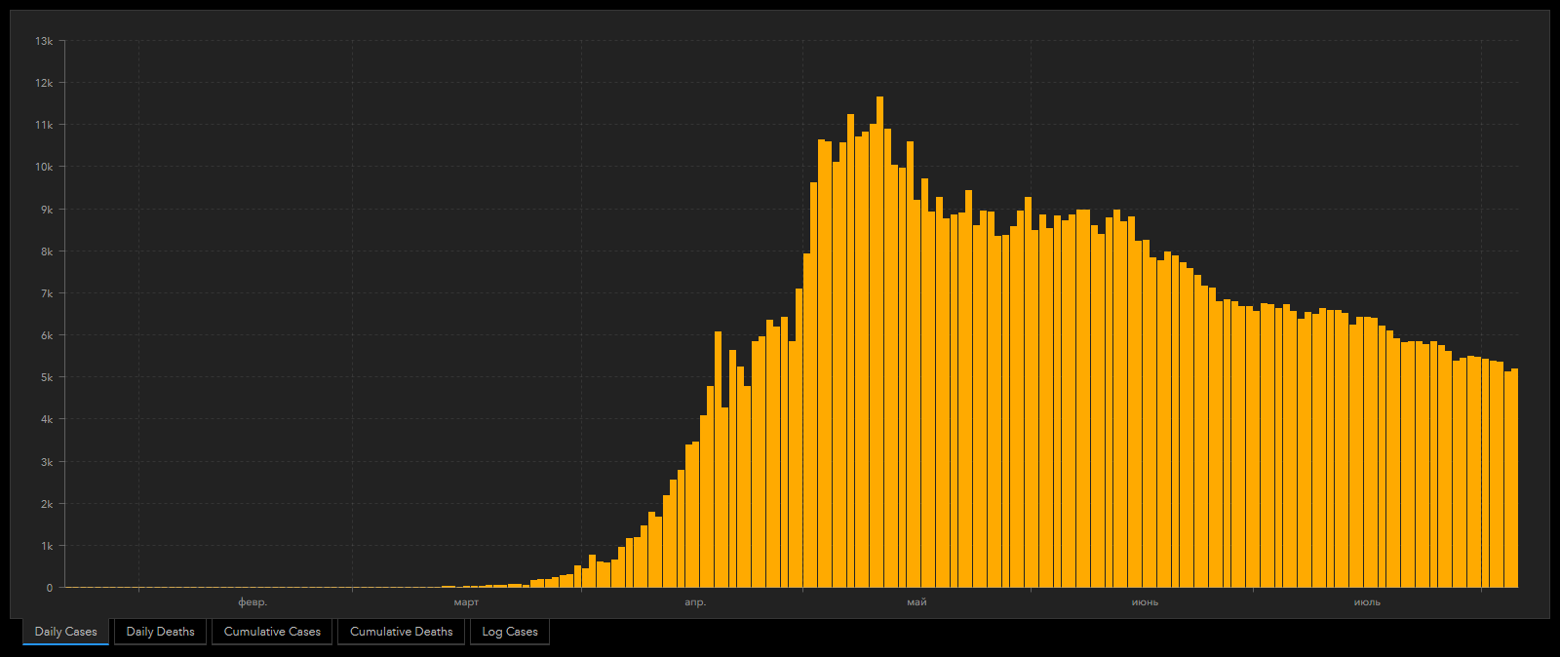Image resolution: width=1560 pixels, height=657 pixels.
Task: Click the '10k' y-axis label
Action: (44, 167)
